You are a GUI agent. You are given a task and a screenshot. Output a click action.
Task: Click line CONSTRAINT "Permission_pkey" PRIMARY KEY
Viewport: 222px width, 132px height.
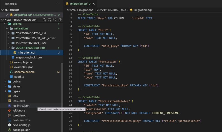coord(121,86)
